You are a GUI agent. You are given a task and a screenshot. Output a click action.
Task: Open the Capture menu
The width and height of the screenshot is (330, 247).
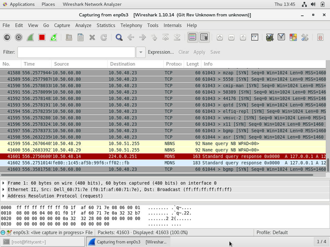pyautogui.click(x=62, y=25)
